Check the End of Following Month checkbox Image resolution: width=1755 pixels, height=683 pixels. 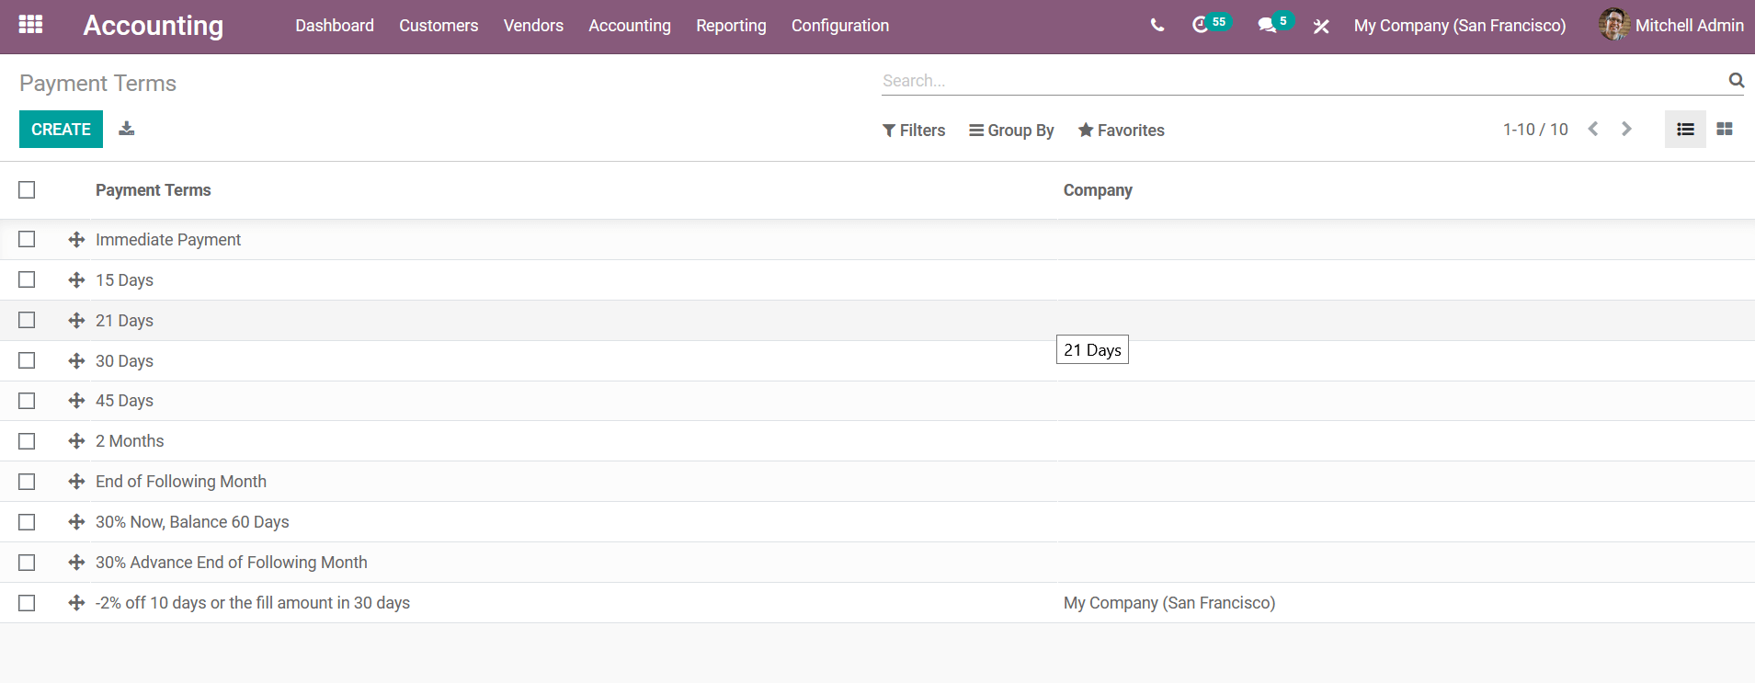click(27, 482)
